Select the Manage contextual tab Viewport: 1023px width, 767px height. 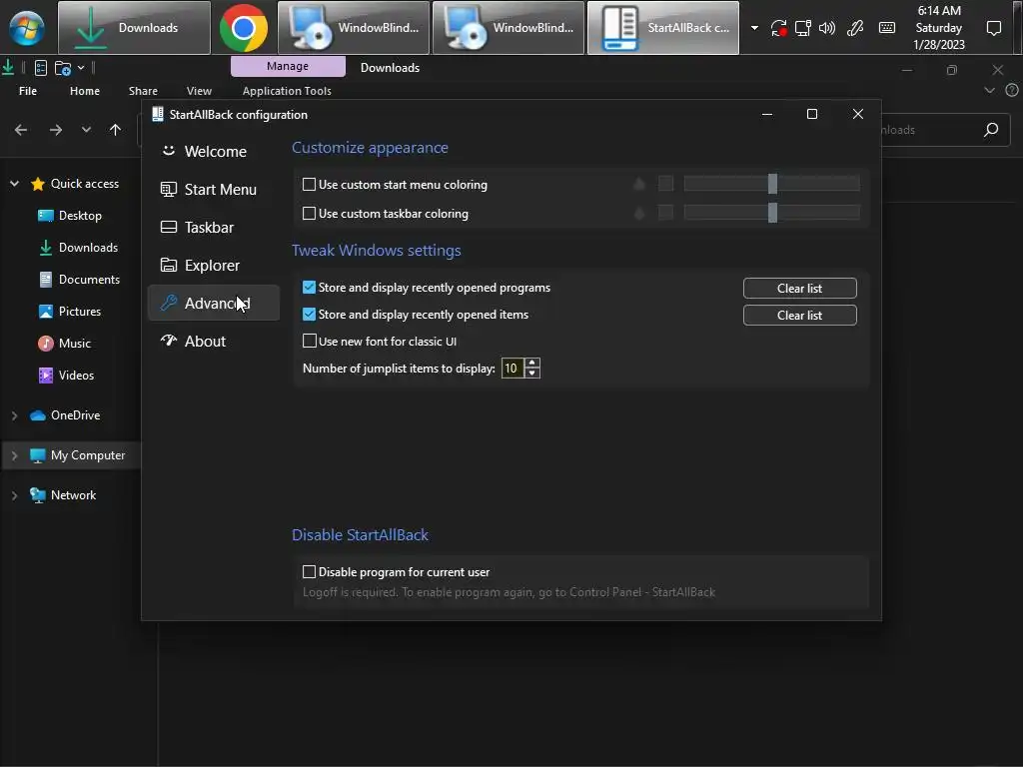click(288, 66)
